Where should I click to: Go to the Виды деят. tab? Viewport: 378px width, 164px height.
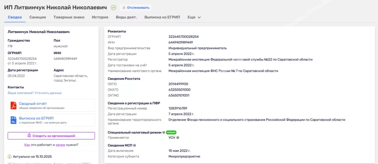pyautogui.click(x=126, y=17)
